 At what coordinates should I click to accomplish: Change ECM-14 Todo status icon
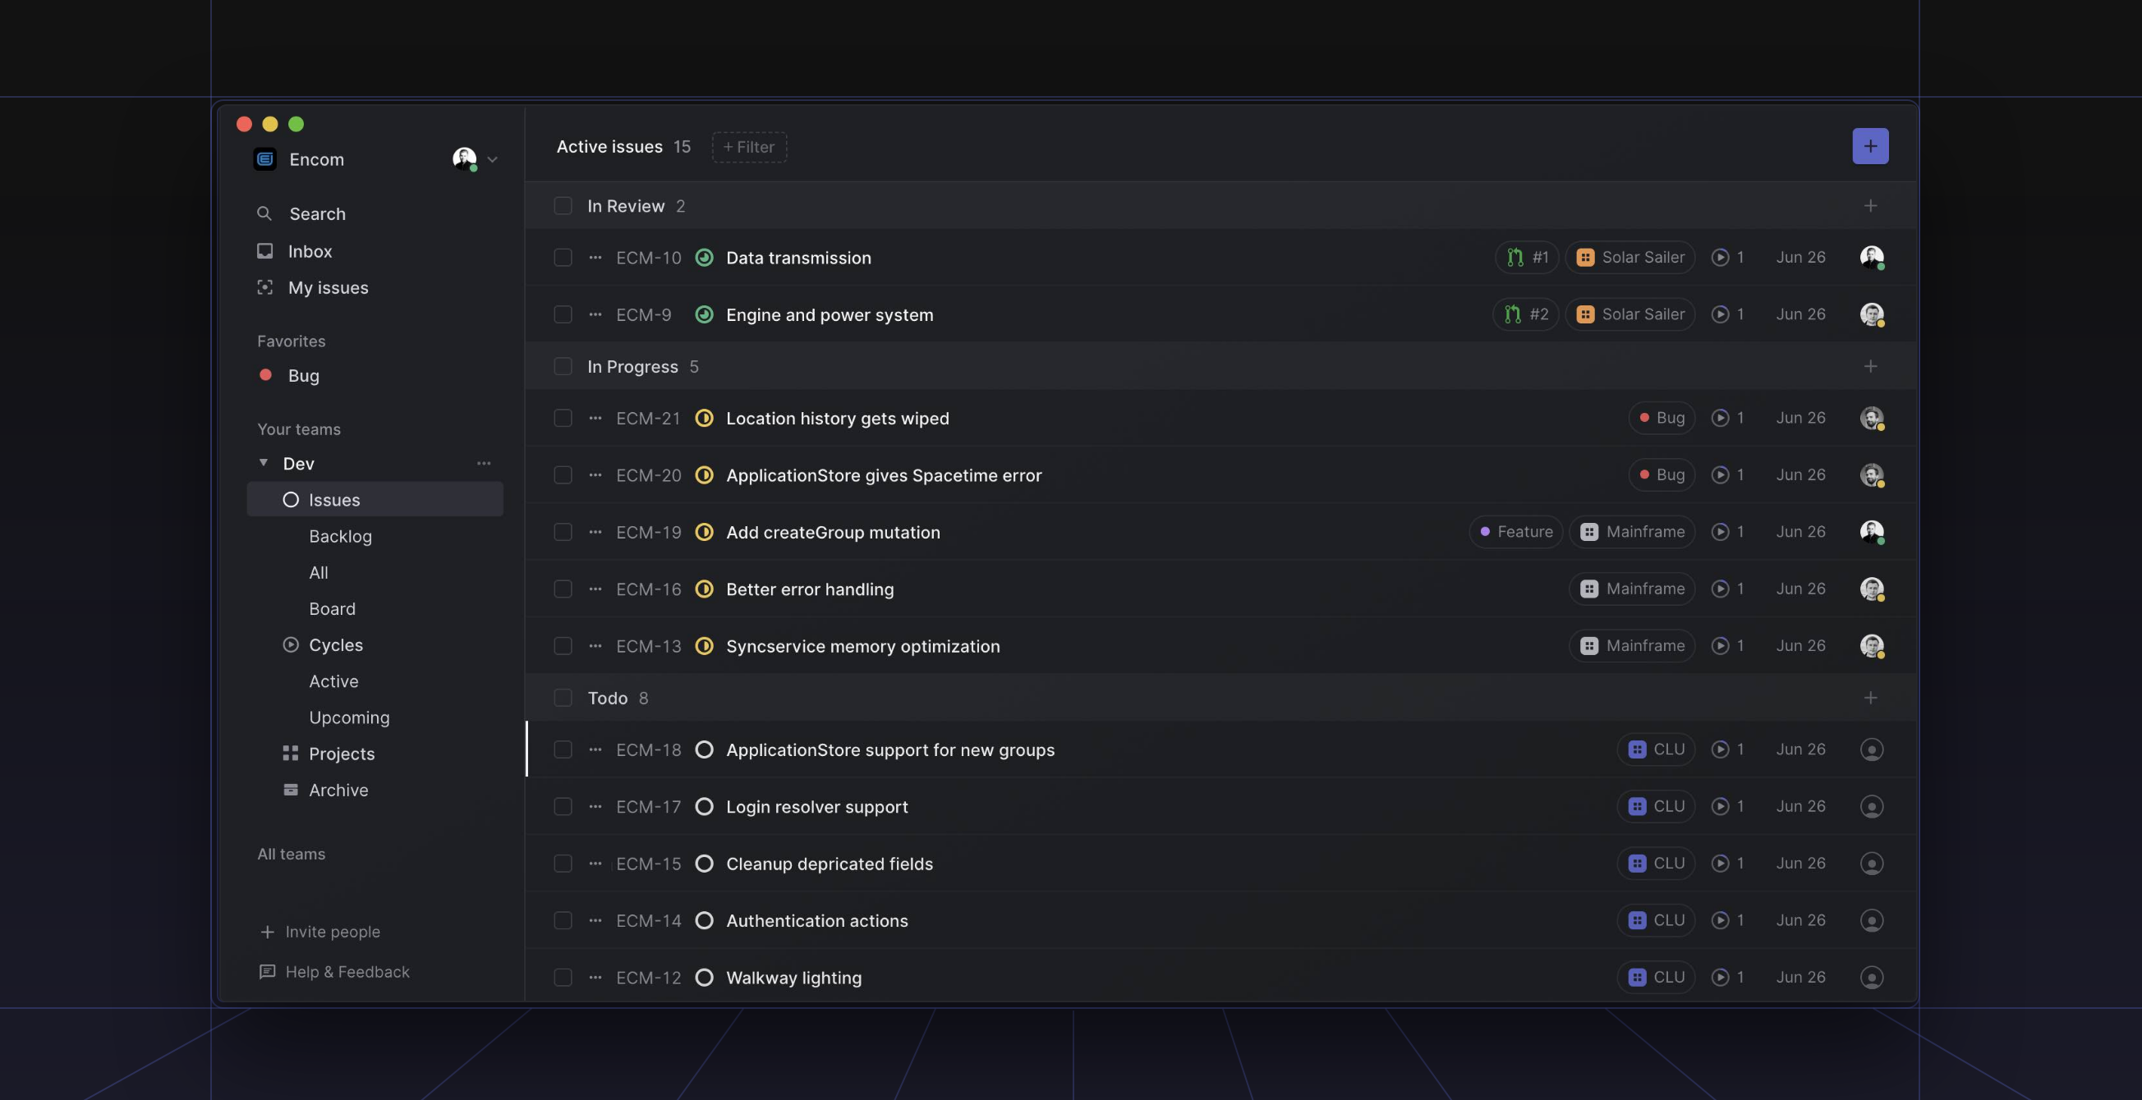(x=705, y=920)
